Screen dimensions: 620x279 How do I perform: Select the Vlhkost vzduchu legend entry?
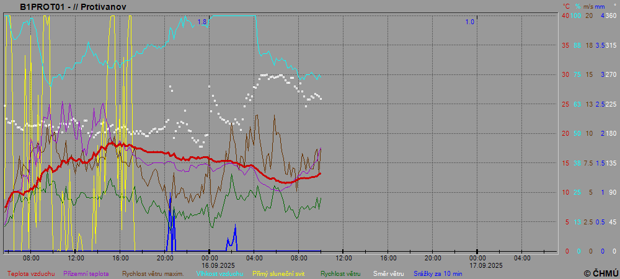click(x=220, y=273)
